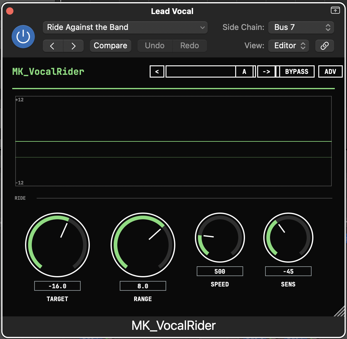Click the MK_VocalRider green logo text
Image resolution: width=347 pixels, height=339 pixels.
tap(48, 72)
